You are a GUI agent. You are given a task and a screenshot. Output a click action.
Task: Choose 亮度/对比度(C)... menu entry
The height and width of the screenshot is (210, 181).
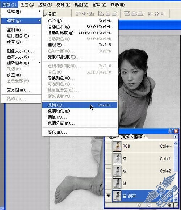tap(80, 57)
